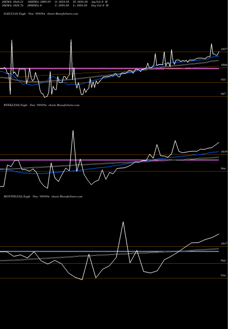This screenshot has width=228, height=329.
Task: Select the 1057 price label on daily chart
Action: point(224,49)
